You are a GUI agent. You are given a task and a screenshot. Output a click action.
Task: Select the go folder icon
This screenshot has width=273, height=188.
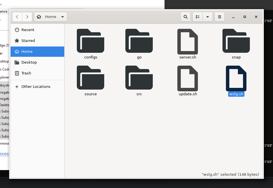tap(139, 41)
